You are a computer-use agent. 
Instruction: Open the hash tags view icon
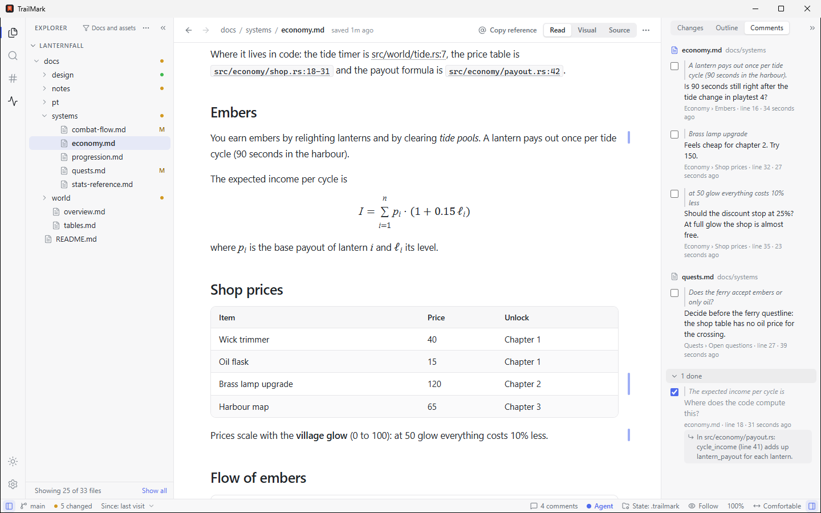pos(13,79)
